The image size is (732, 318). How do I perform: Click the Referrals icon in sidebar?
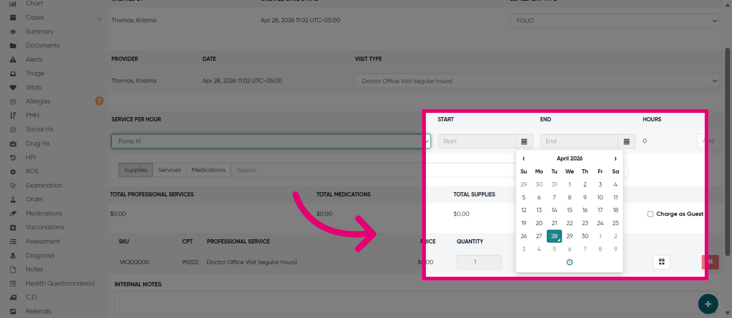[x=13, y=312]
